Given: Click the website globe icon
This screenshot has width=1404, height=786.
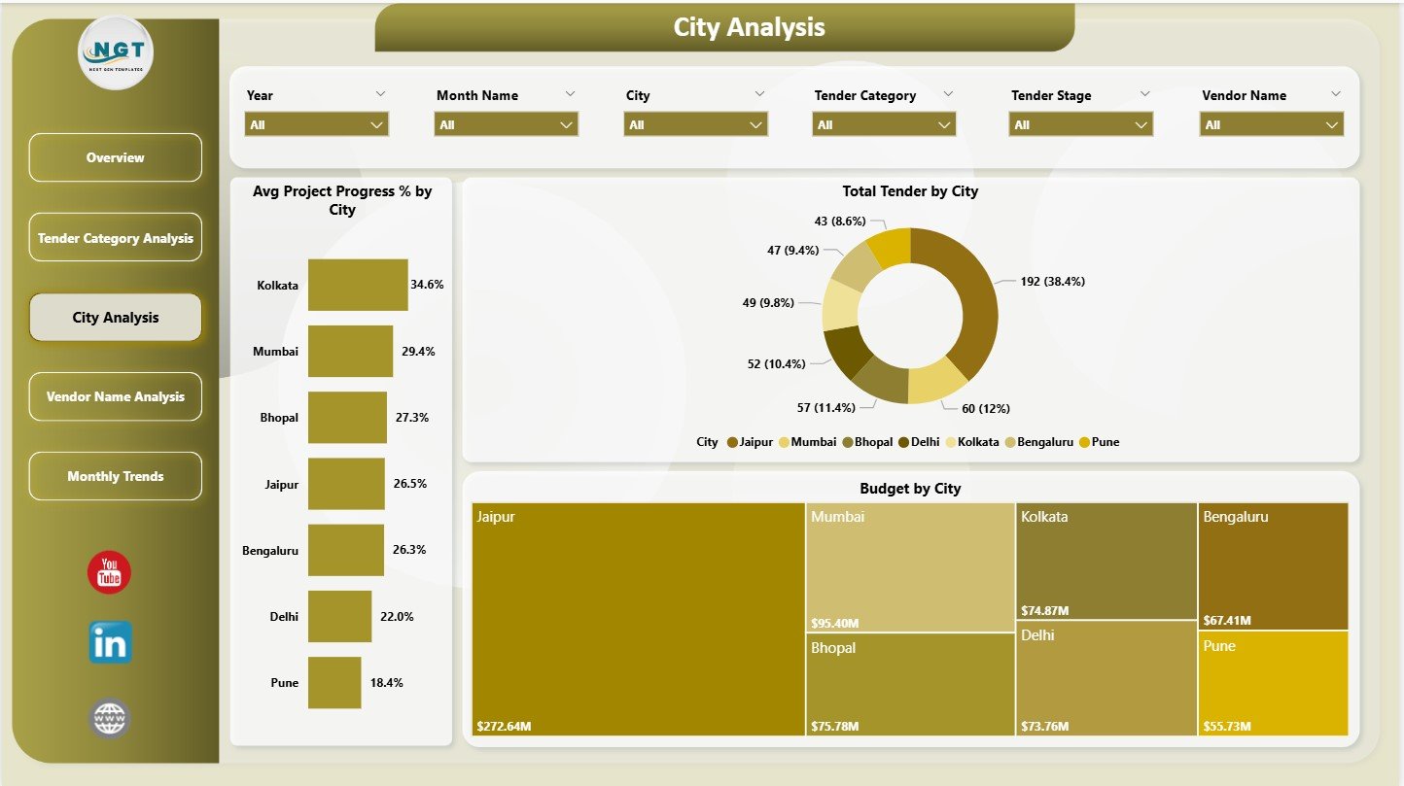Looking at the screenshot, I should pos(109,719).
